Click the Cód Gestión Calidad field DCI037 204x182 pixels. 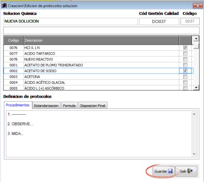(159, 21)
